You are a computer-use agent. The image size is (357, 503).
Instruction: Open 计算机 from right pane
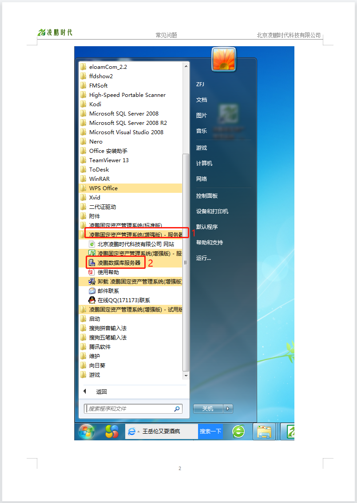pos(204,163)
